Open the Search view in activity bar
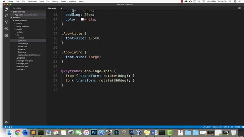Image resolution: width=244 pixels, height=137 pixels. pos(6,16)
